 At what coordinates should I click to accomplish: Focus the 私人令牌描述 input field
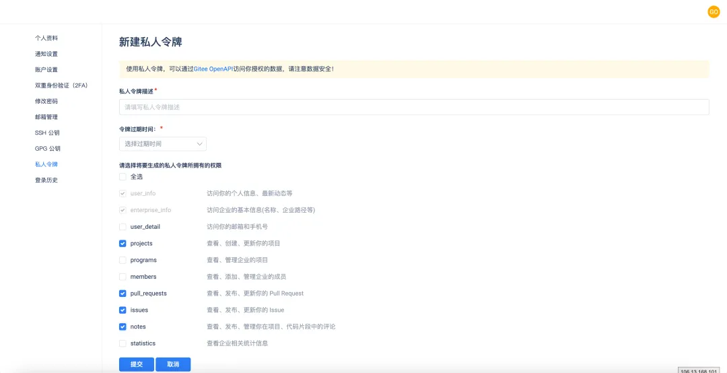[x=413, y=107]
